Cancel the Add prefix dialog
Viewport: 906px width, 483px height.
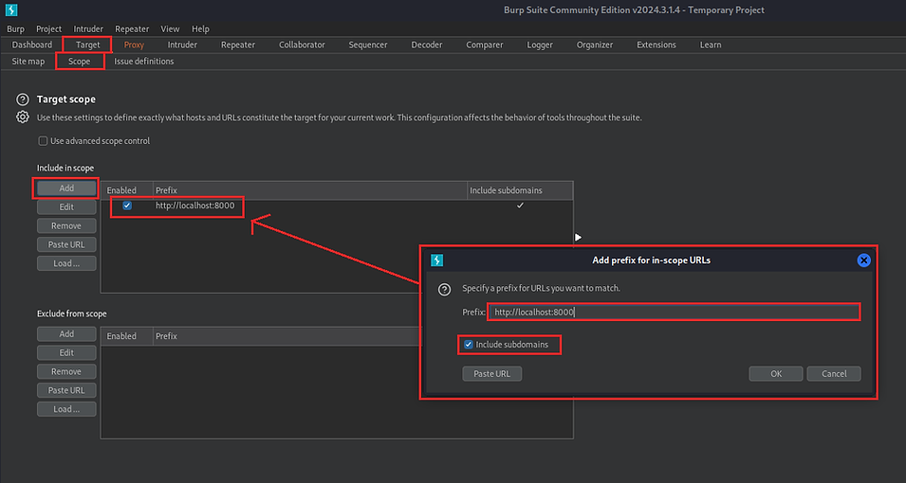coord(834,373)
